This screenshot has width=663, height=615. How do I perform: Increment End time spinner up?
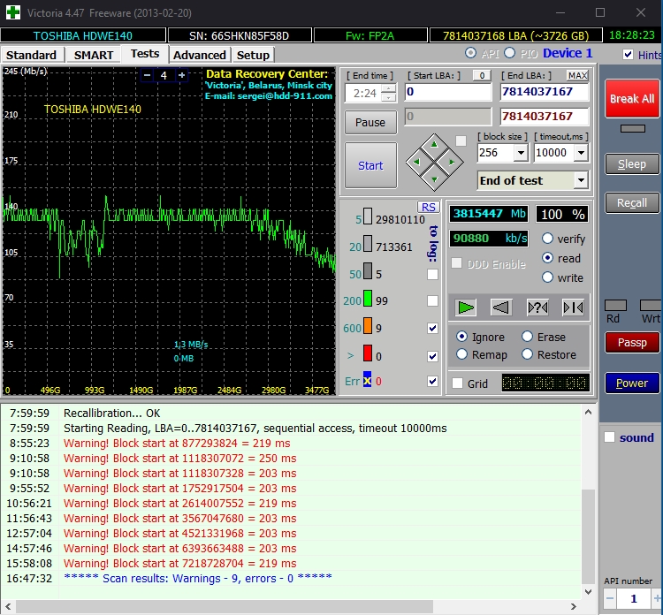coord(389,88)
